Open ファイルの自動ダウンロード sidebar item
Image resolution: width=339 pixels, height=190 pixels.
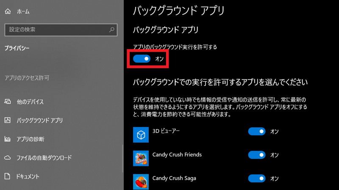44,158
